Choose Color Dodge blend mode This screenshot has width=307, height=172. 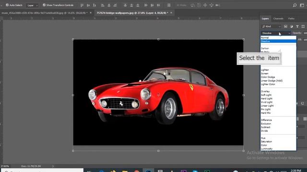(278, 77)
